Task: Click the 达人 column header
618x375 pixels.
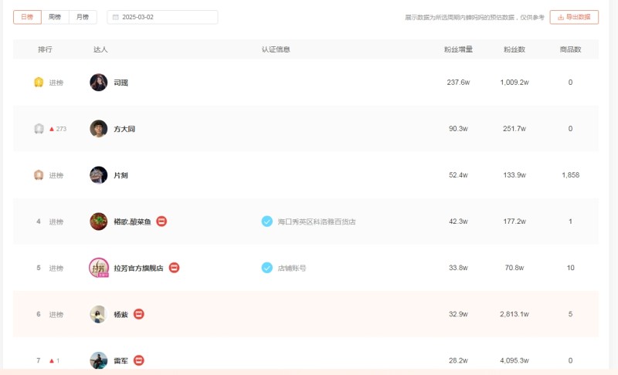Action: pos(100,49)
